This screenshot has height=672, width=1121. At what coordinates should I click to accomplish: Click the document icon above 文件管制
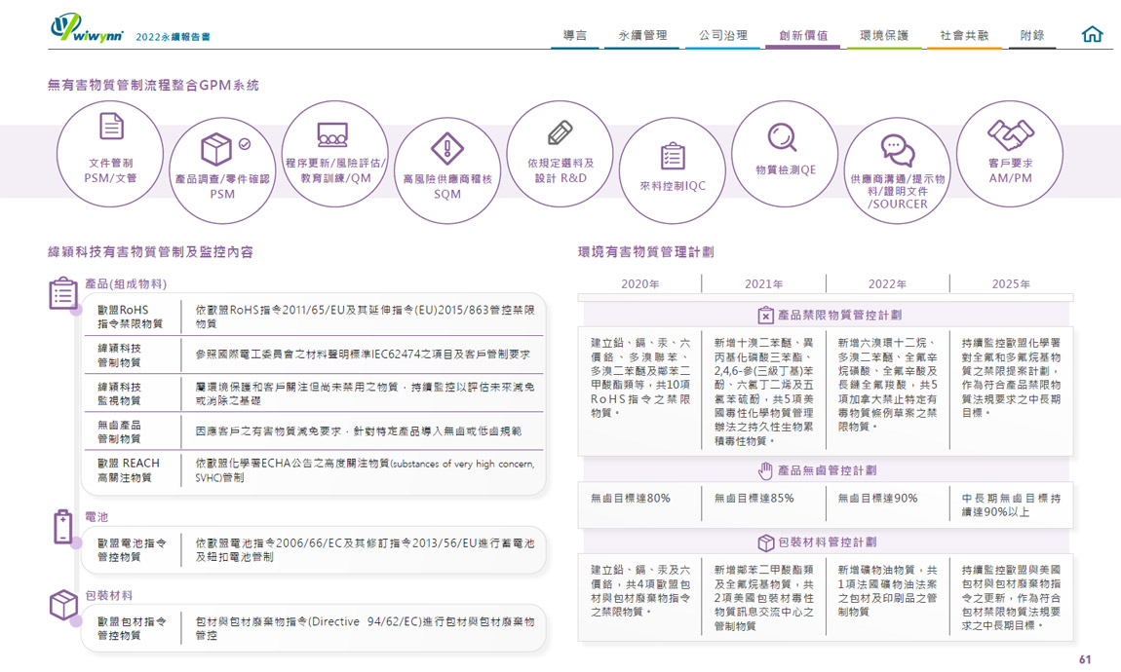tap(111, 127)
